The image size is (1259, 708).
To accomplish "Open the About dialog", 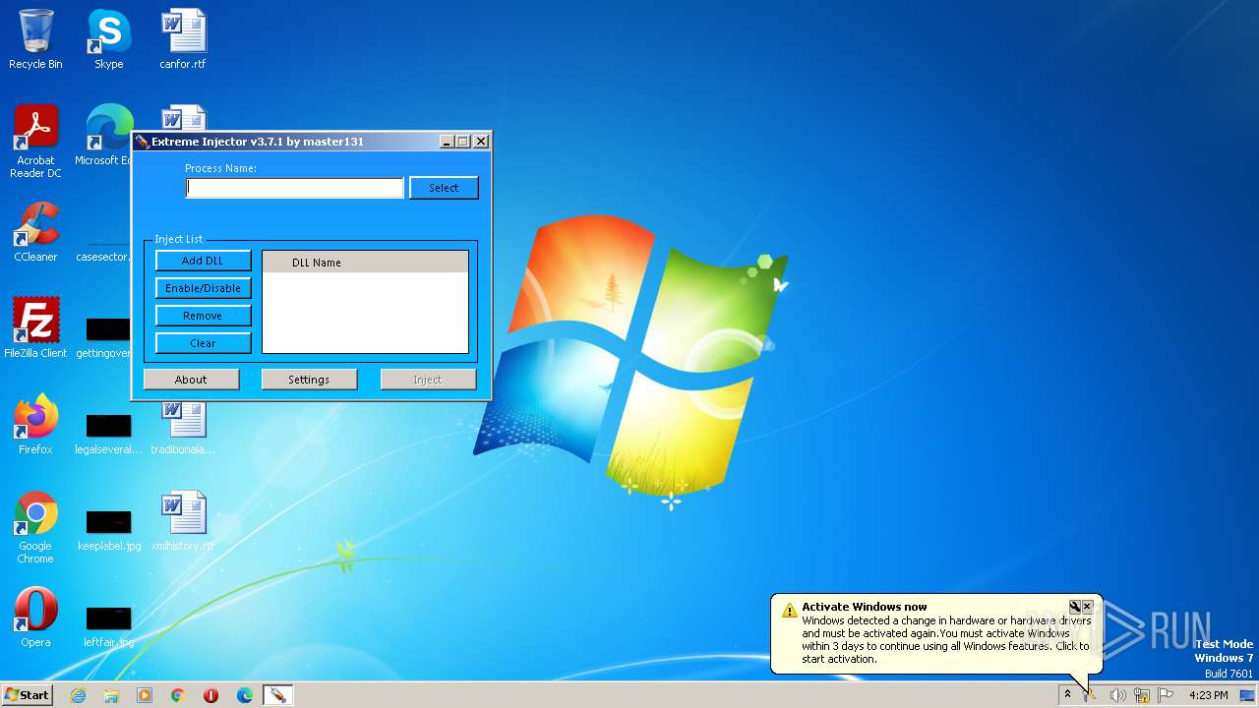I will (x=191, y=380).
